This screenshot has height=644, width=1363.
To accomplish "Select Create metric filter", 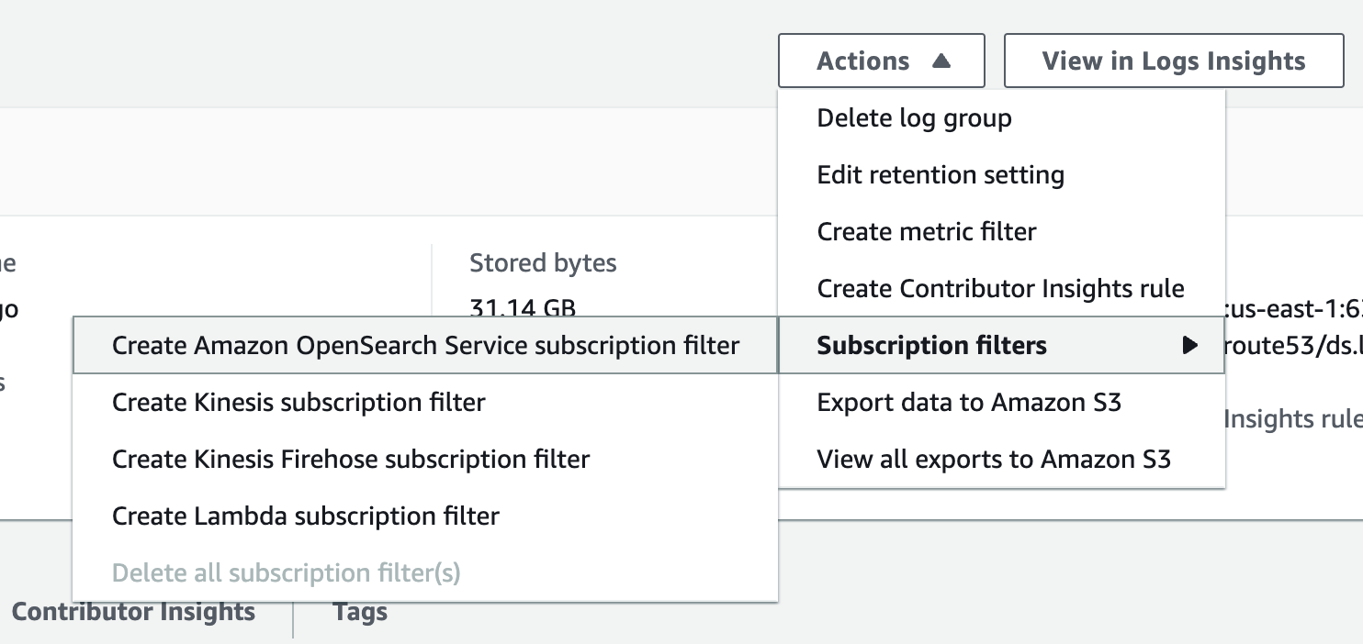I will [926, 232].
